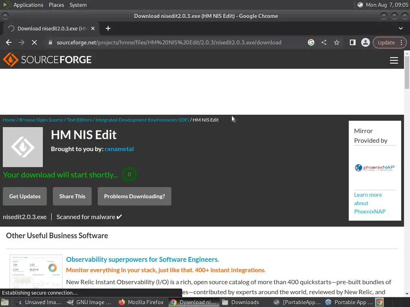The height and width of the screenshot is (307, 410).
Task: Click nisedit2.0.3.exe filename text
Action: (24, 217)
